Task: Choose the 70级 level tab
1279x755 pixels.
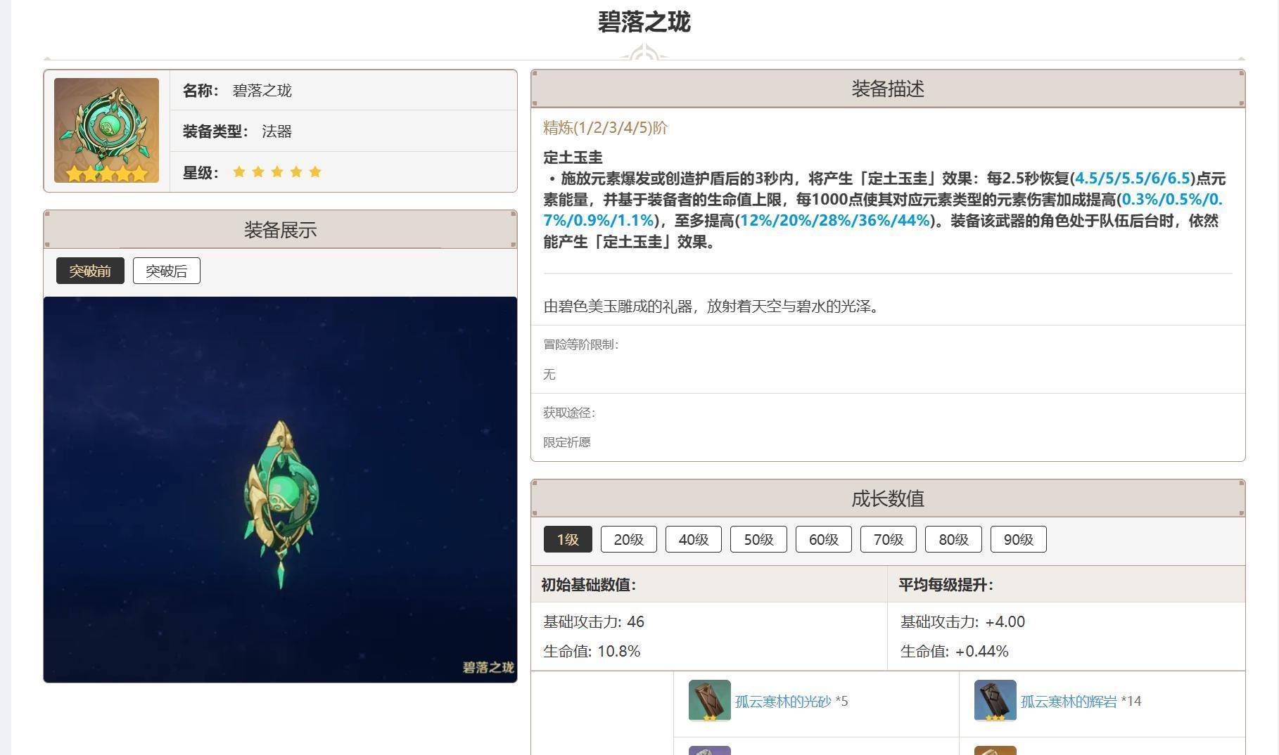Action: click(888, 539)
